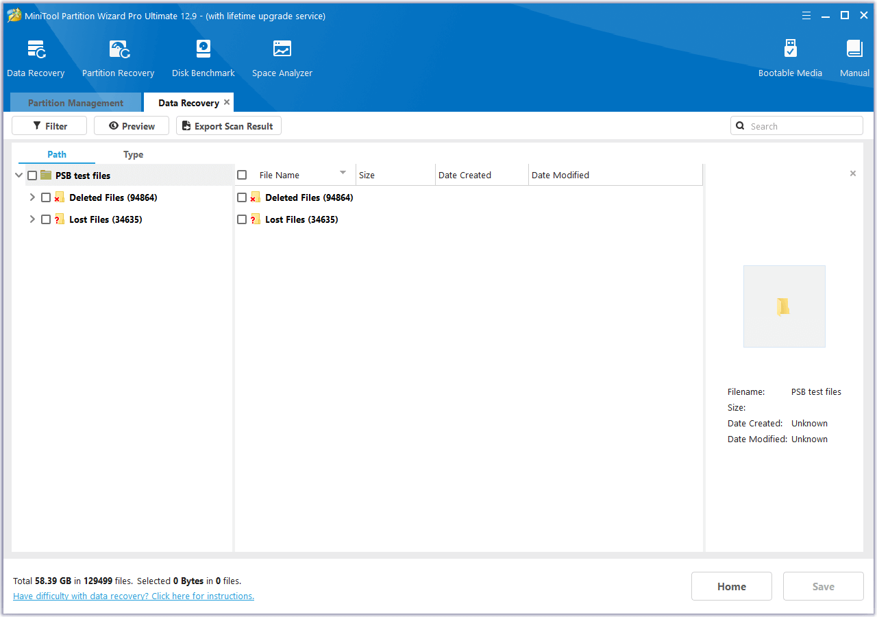Click the Filename value 'PSB test files' in preview
The width and height of the screenshot is (877, 617).
click(x=816, y=392)
